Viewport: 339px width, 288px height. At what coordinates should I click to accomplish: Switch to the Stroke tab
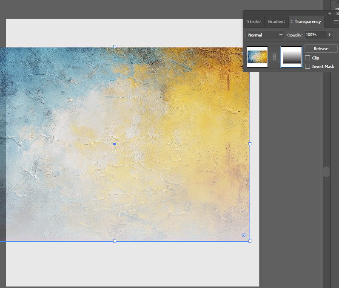(x=254, y=22)
